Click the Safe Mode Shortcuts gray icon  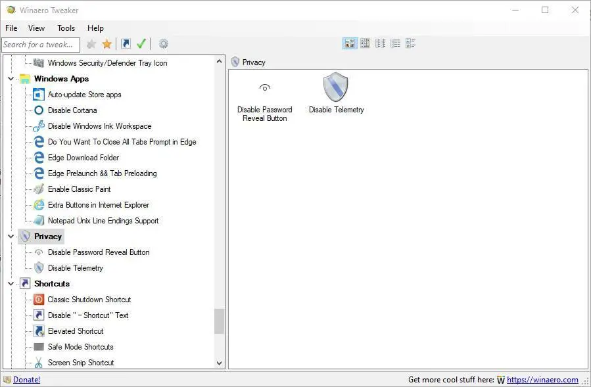[x=38, y=347]
